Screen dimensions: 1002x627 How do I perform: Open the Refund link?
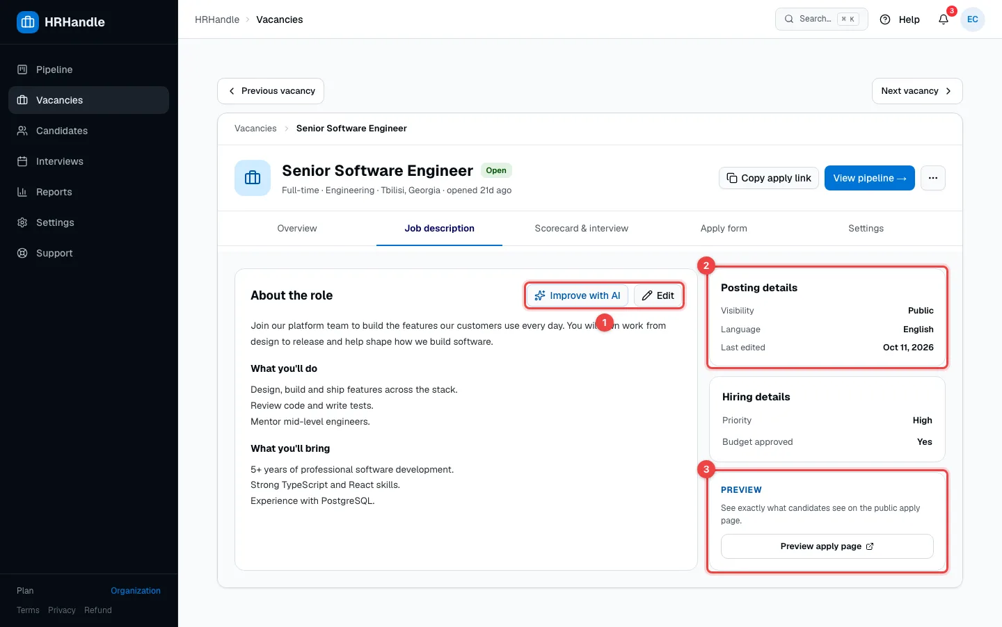tap(98, 610)
